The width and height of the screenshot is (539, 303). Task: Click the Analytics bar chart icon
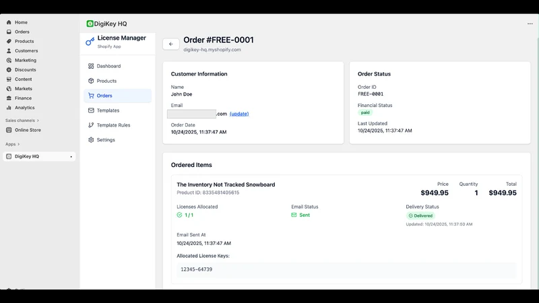9,108
